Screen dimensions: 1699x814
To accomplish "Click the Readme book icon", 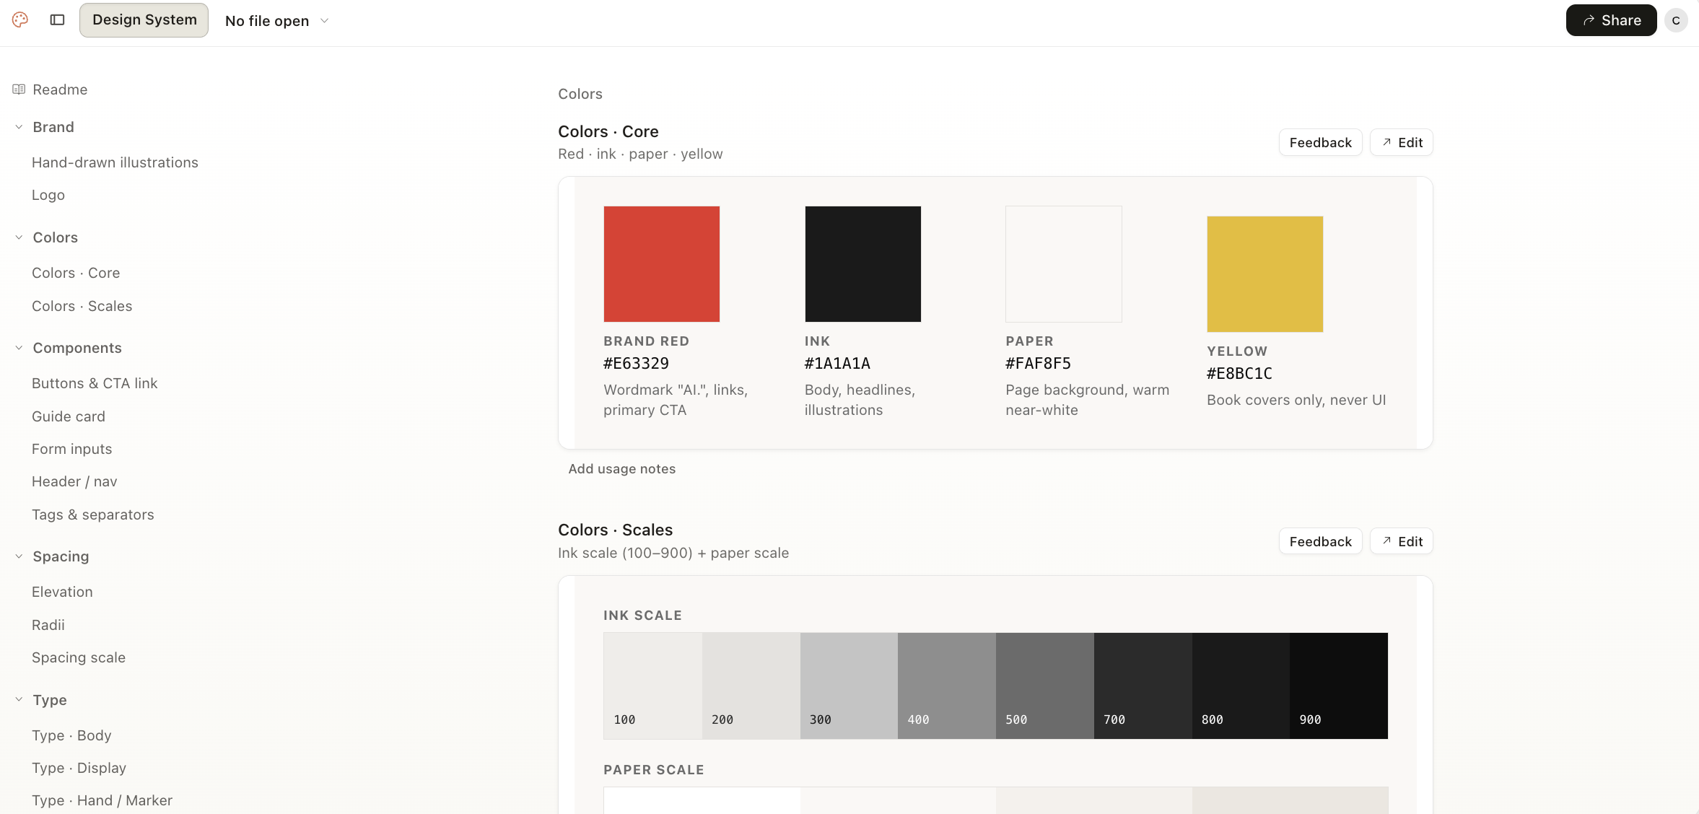I will (x=19, y=89).
